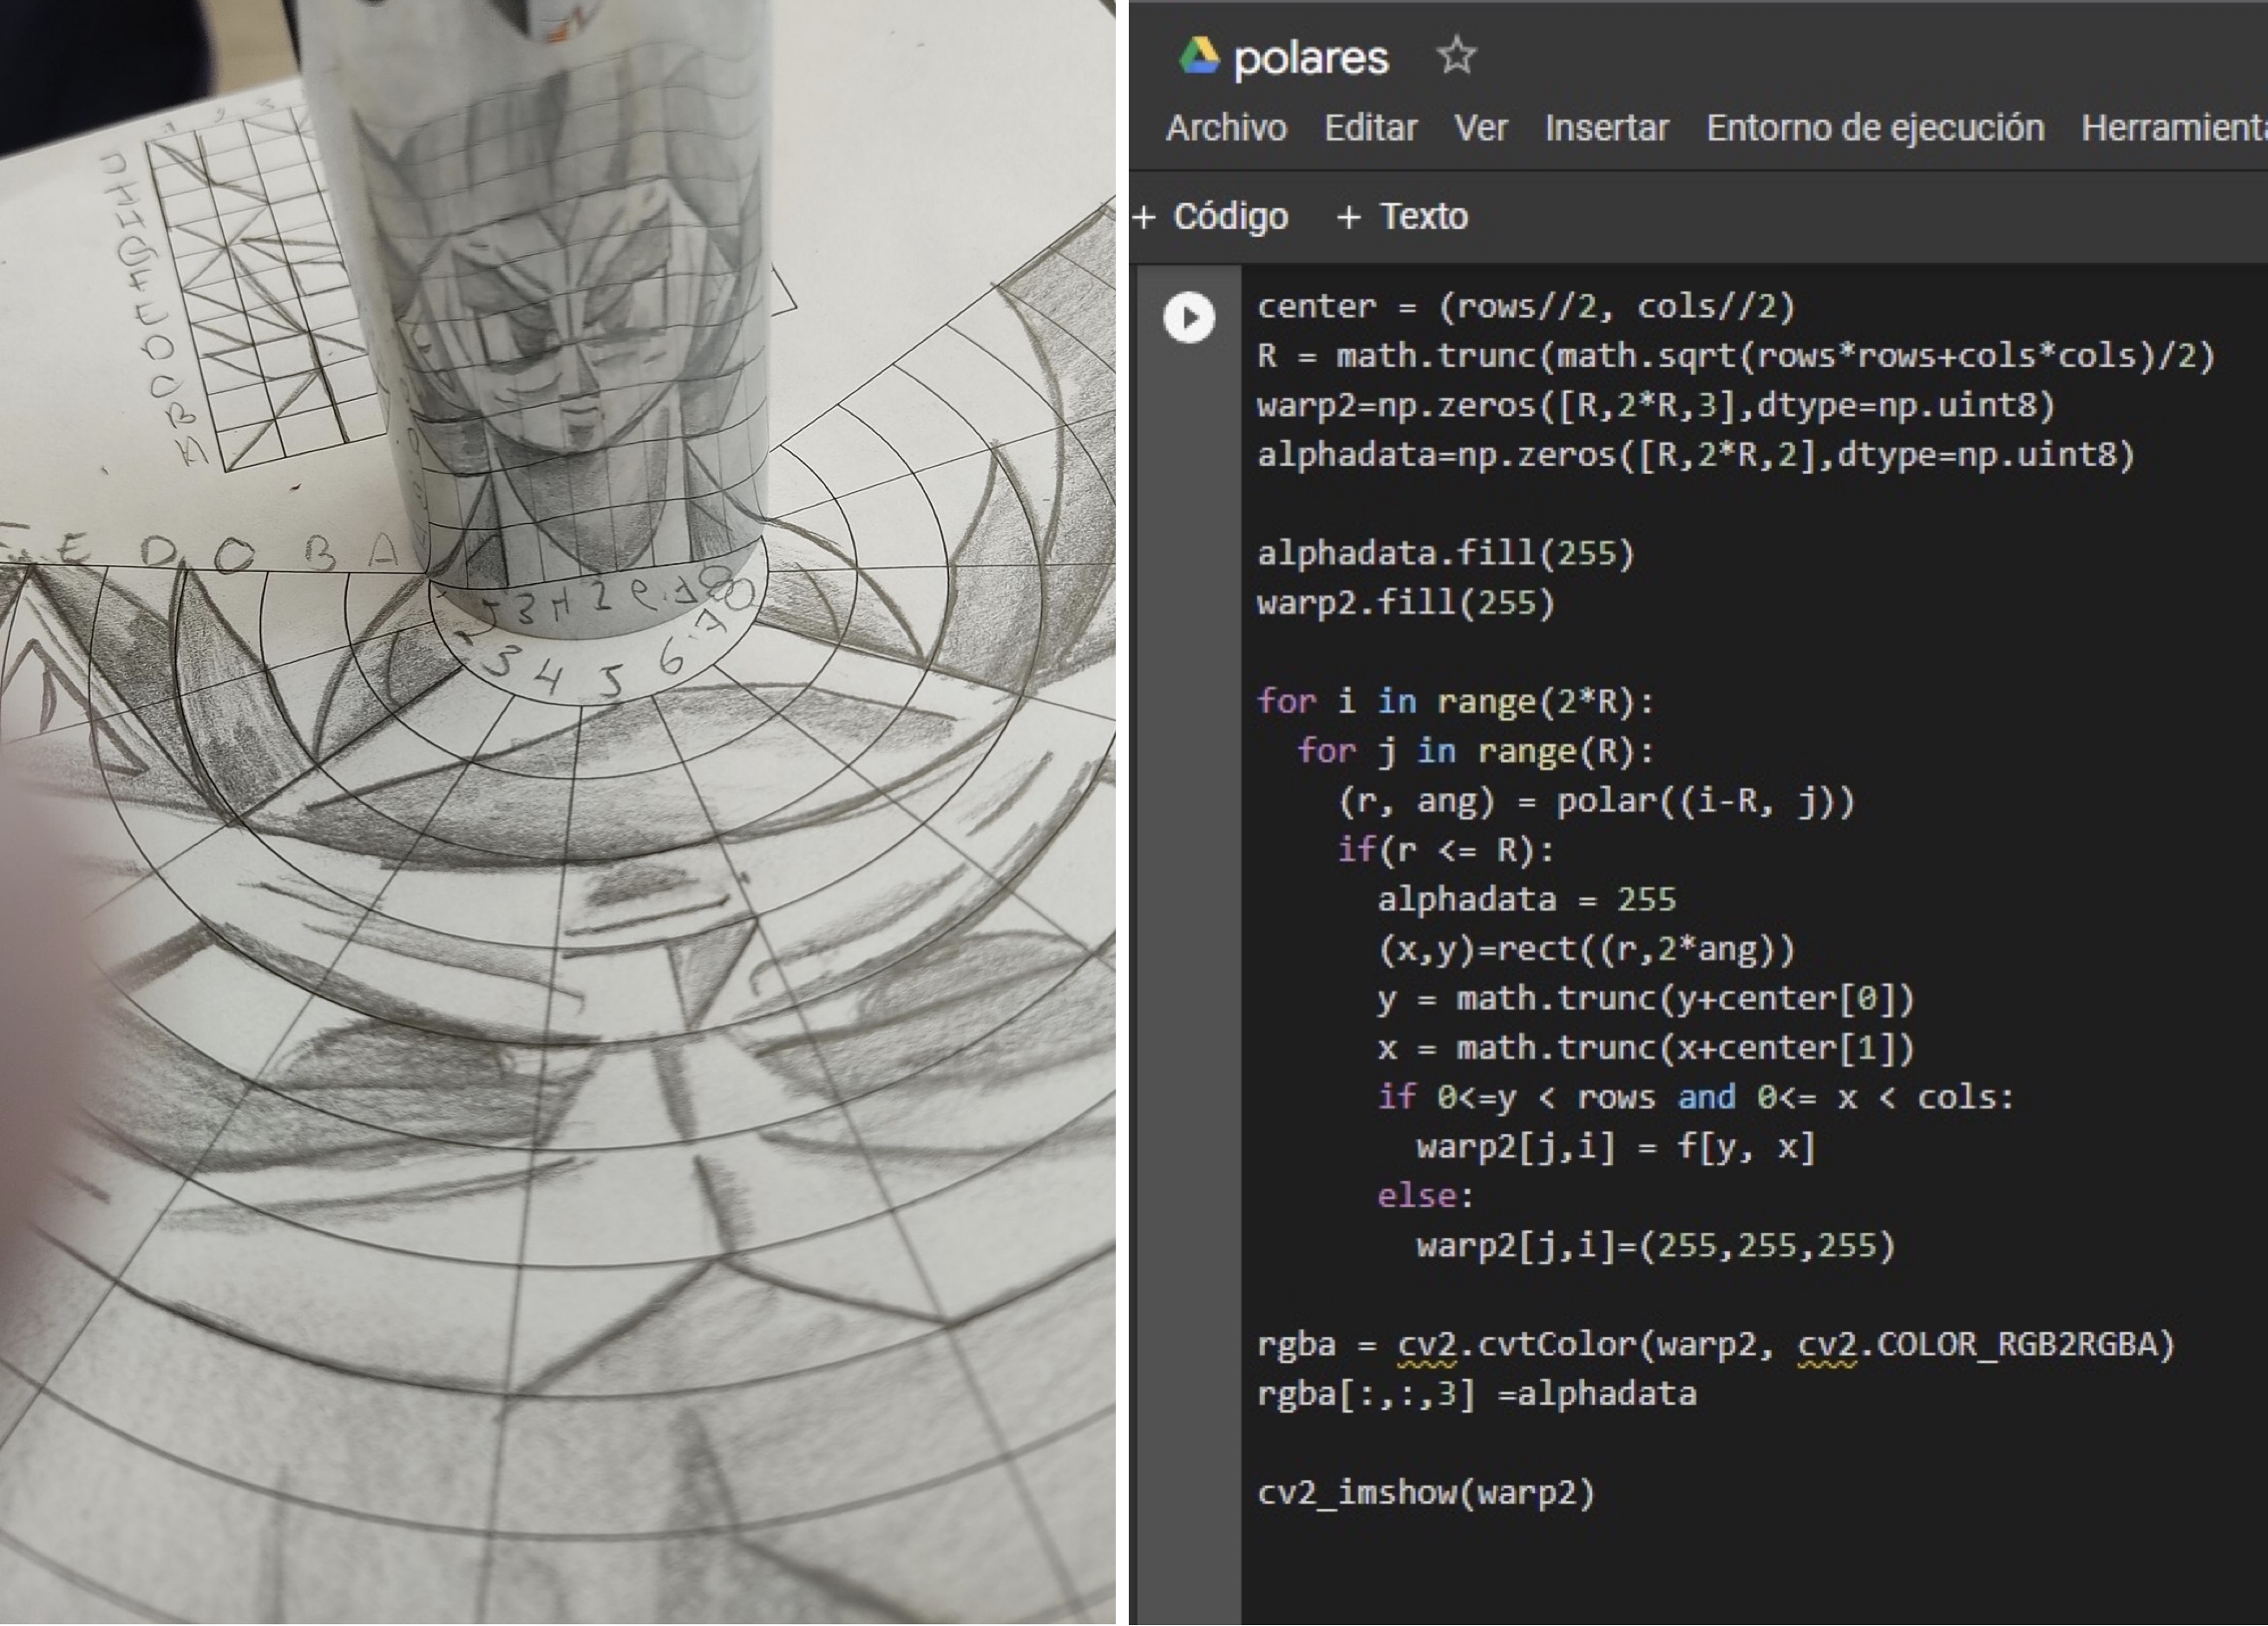Click the line 'alphadata=np.zeros([R,2*R,2],dtype=np.uint8)'

coord(1696,455)
